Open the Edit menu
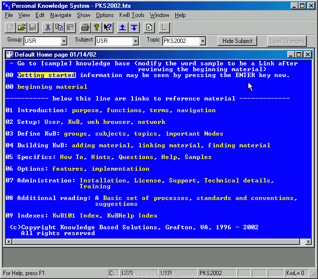 (40, 15)
